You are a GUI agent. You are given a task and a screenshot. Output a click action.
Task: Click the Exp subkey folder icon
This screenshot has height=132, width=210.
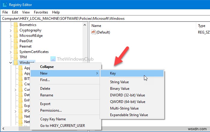(21, 106)
